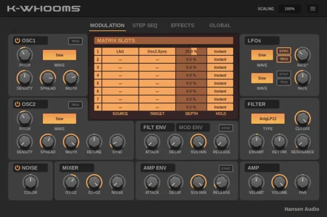Open the OSC2 Saw wave selector
The height and width of the screenshot is (217, 327).
pos(59,119)
